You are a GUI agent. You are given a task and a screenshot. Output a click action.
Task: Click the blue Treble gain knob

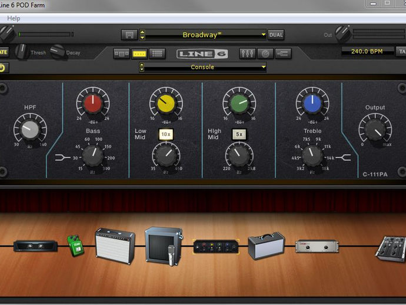(x=312, y=104)
